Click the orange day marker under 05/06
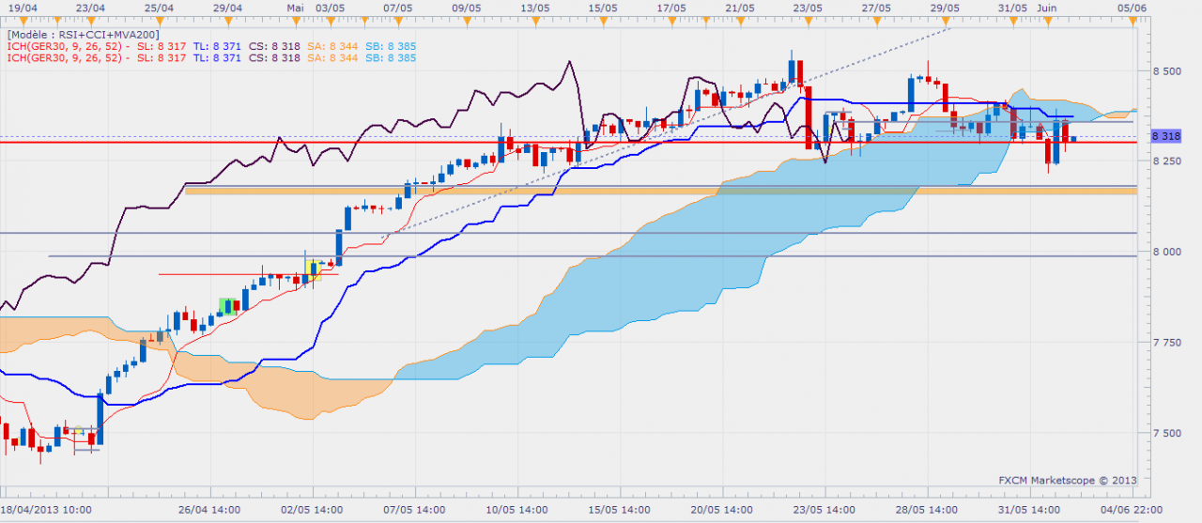 pos(1132,20)
